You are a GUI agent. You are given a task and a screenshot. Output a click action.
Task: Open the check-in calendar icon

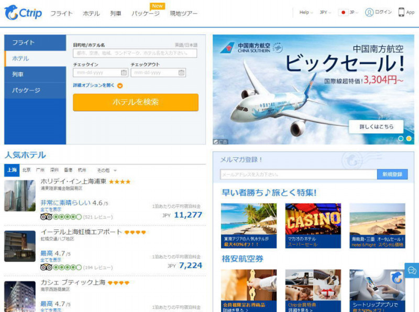[x=124, y=73]
